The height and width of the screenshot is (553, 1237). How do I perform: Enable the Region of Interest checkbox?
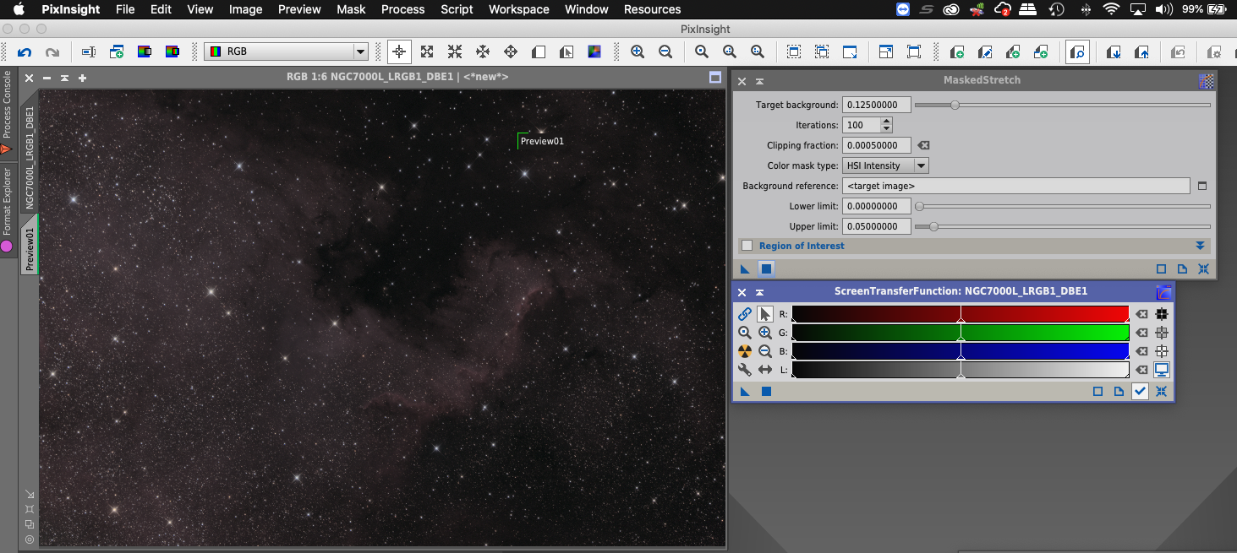[x=747, y=246]
